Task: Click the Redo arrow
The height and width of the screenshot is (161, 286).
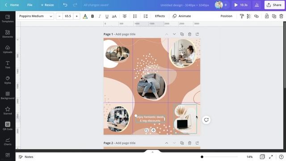Action: (75, 5)
